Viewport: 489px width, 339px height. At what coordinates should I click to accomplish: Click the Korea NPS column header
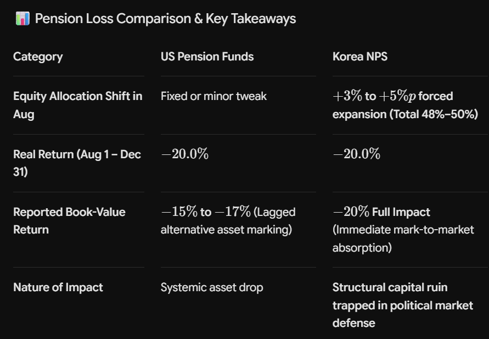(x=360, y=57)
